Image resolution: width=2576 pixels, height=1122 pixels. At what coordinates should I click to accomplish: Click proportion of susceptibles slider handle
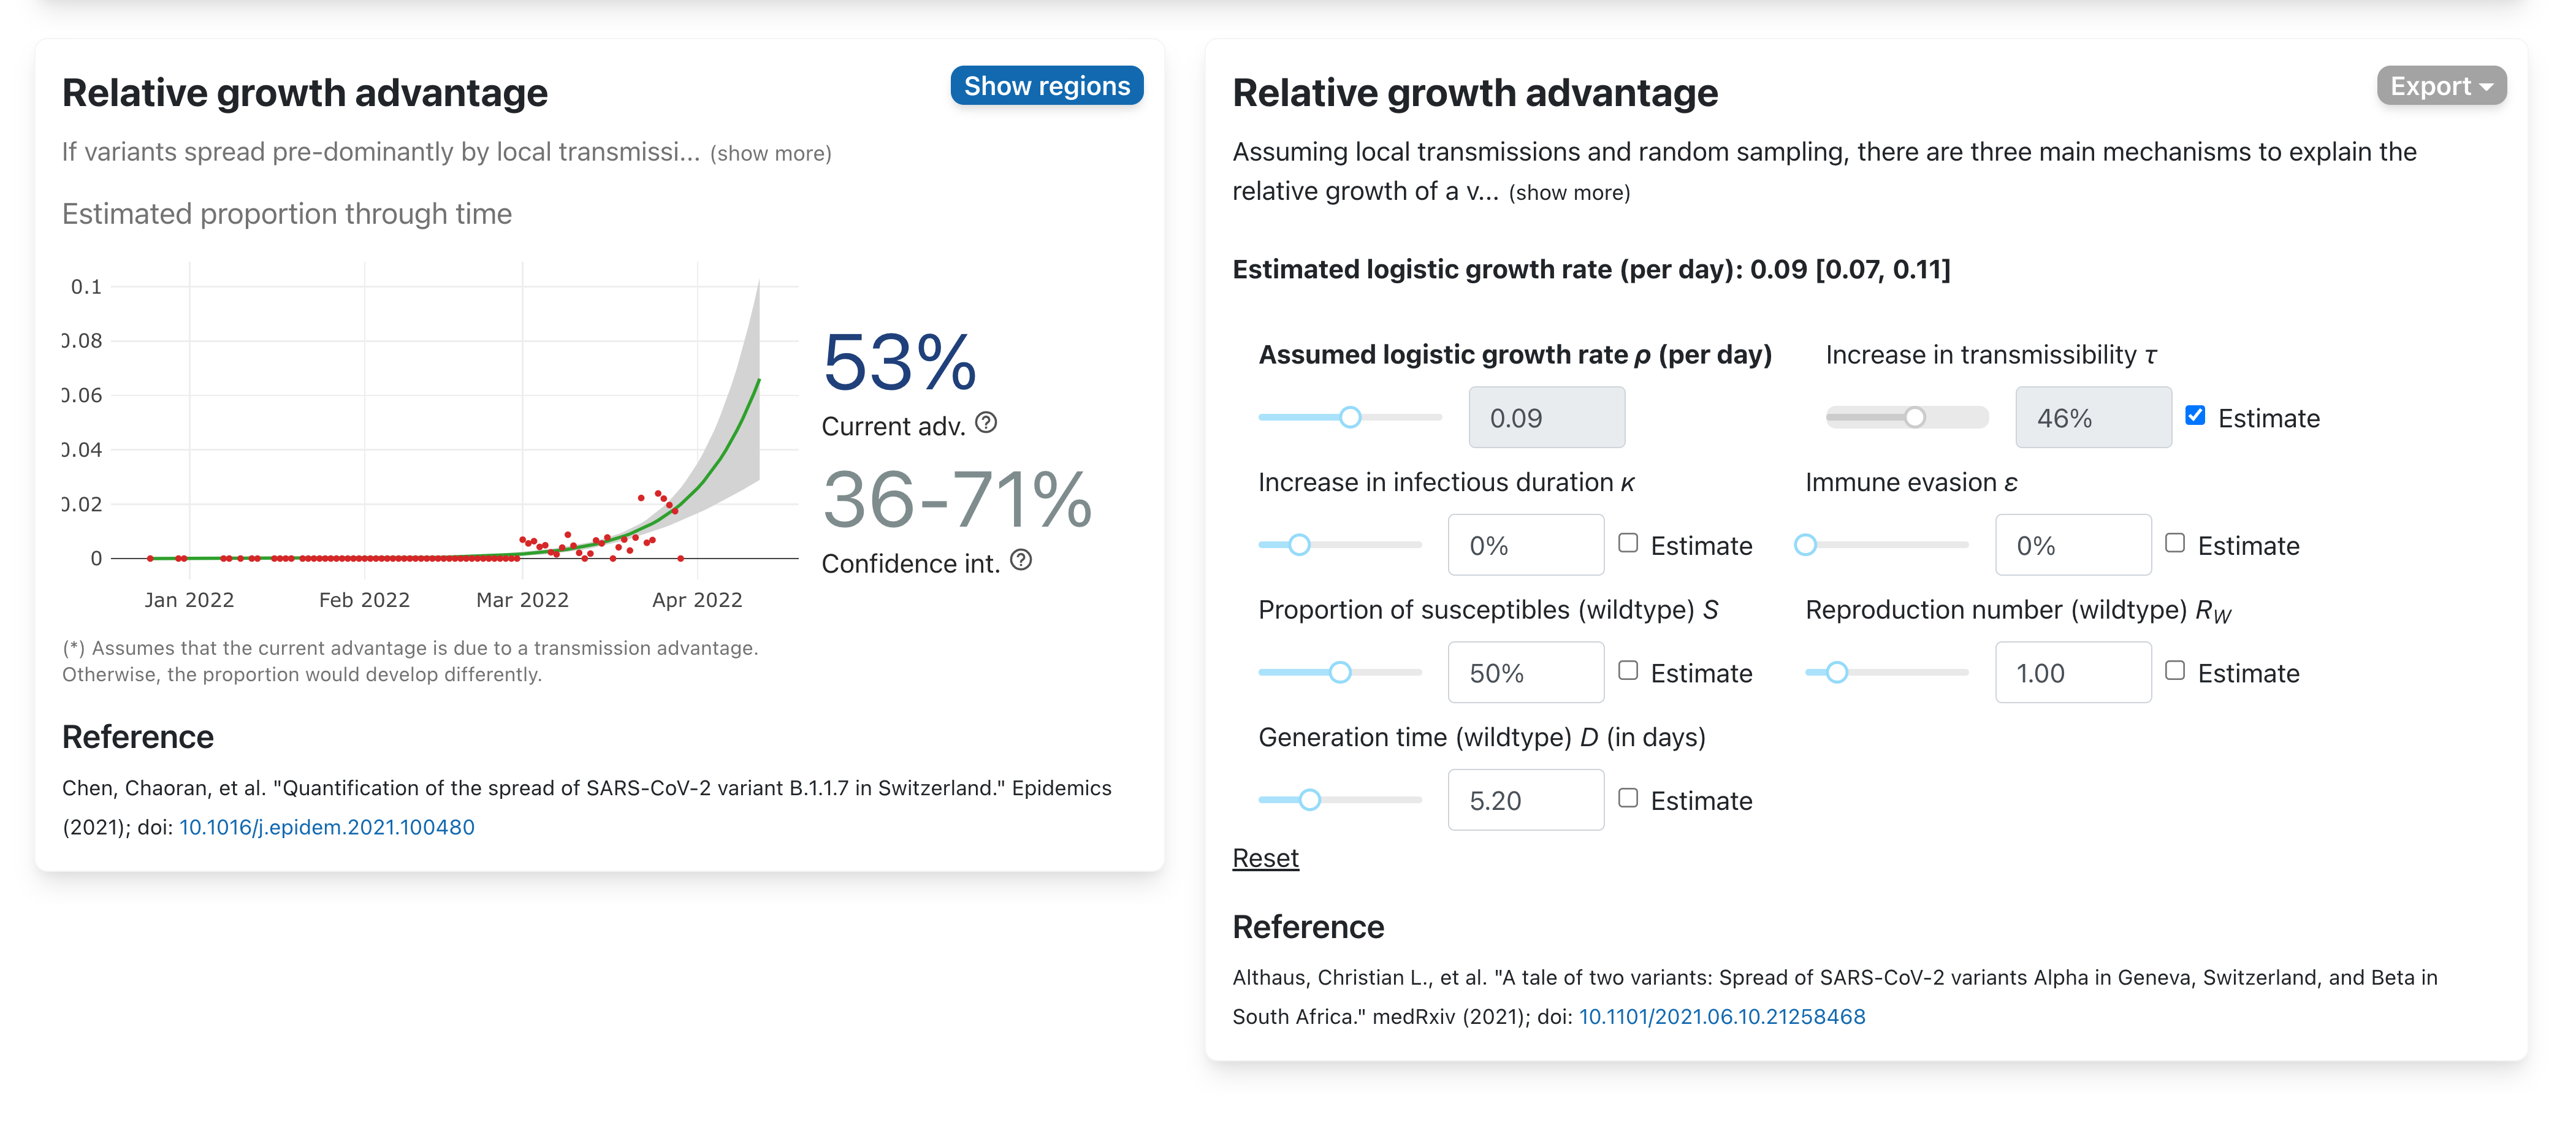(1340, 673)
